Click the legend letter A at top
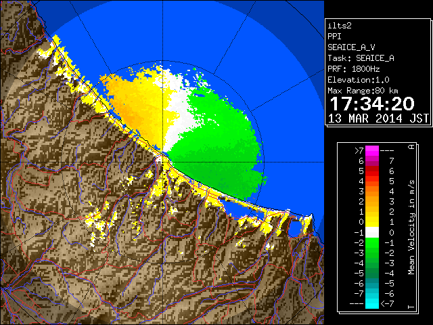The image size is (433, 325). pos(411,147)
